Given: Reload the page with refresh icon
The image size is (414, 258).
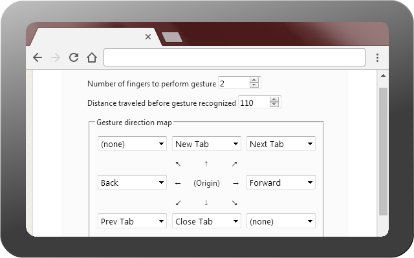Looking at the screenshot, I should tap(74, 57).
